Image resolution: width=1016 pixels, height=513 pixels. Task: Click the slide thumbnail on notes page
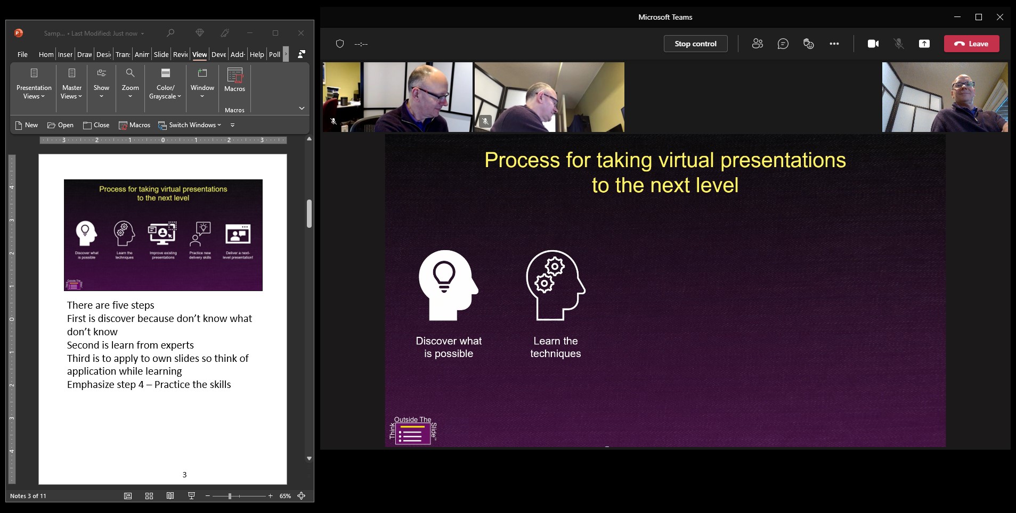pyautogui.click(x=163, y=235)
